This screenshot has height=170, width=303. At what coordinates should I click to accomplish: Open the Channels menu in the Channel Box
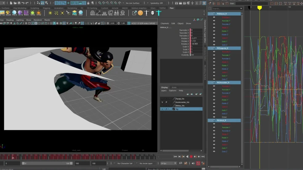tap(165, 24)
